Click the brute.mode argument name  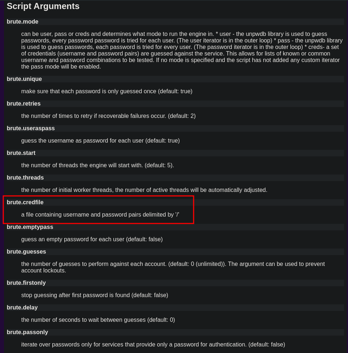[23, 22]
